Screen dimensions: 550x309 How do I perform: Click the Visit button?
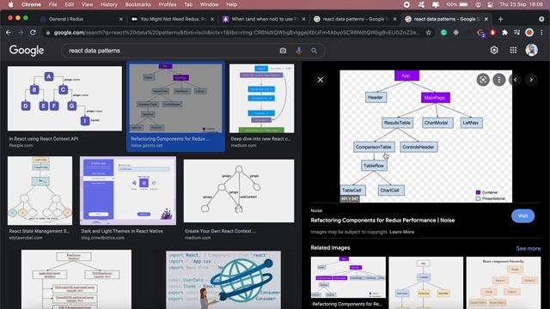click(522, 215)
